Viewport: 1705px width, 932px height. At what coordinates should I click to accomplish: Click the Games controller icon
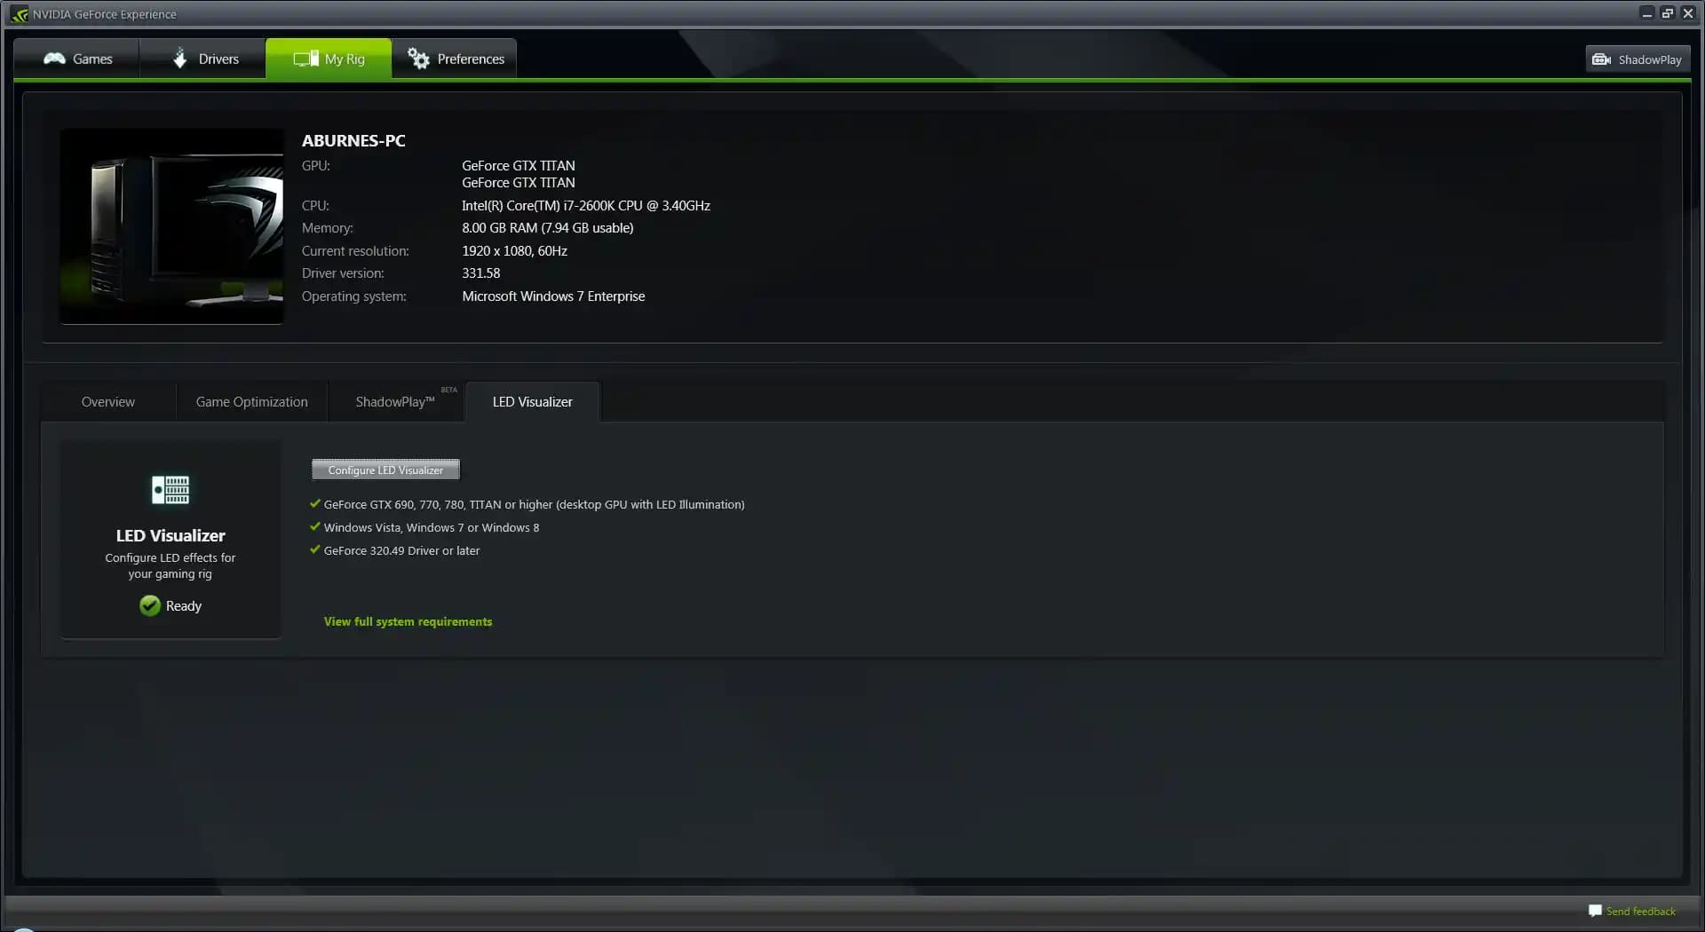click(54, 59)
